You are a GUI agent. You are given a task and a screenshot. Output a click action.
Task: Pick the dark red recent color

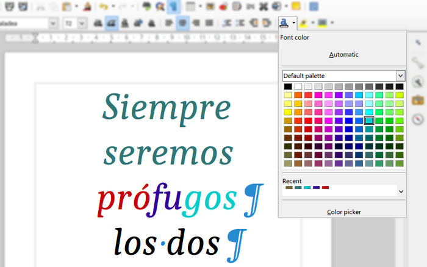(325, 187)
